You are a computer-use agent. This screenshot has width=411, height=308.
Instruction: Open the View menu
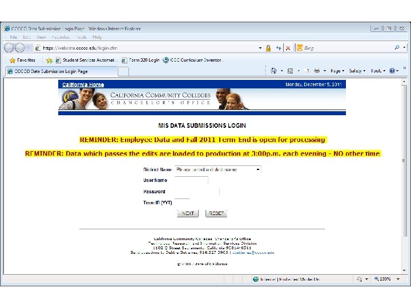coord(41,37)
